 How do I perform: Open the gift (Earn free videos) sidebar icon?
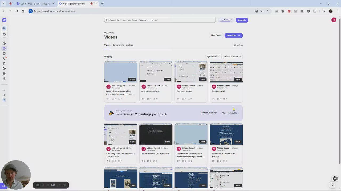[x=4, y=73]
